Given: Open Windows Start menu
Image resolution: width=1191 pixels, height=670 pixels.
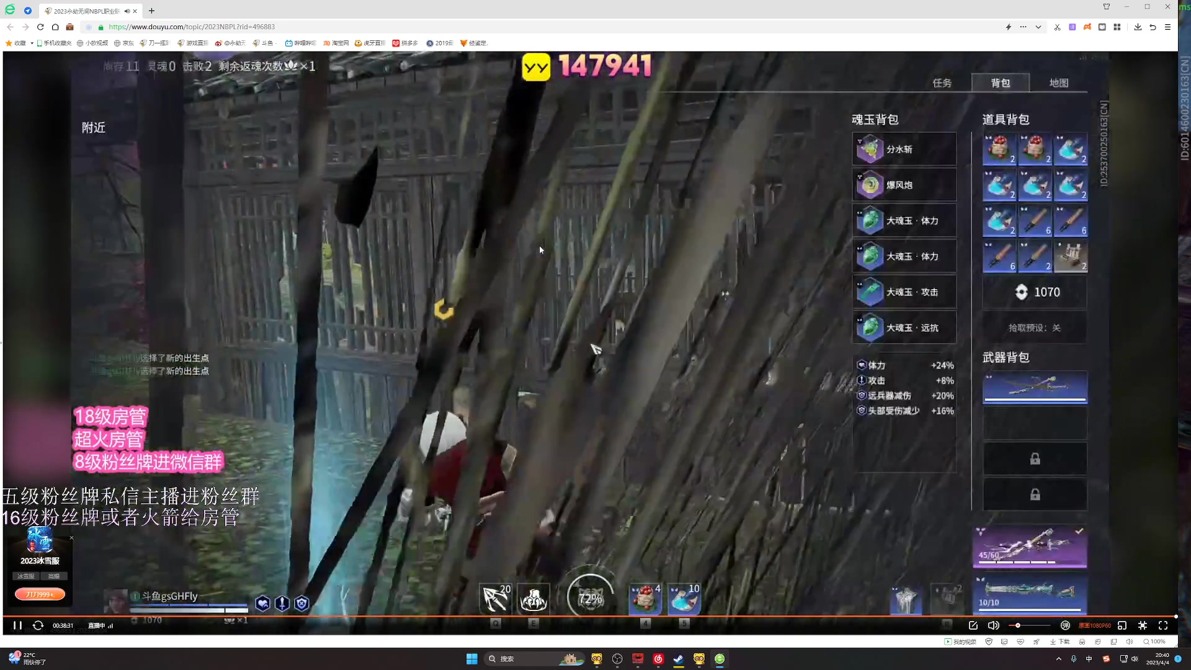Looking at the screenshot, I should 471,659.
